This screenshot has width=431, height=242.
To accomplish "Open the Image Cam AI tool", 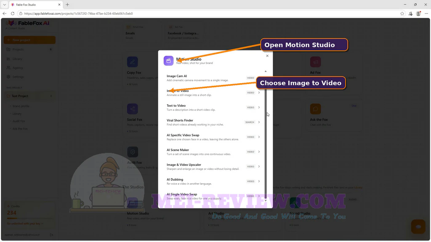I will 213,78.
